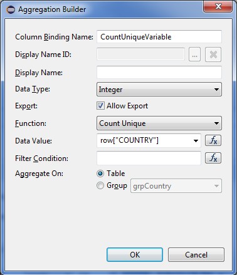Click the Cancel button
This screenshot has height=275, width=237.
[196, 255]
